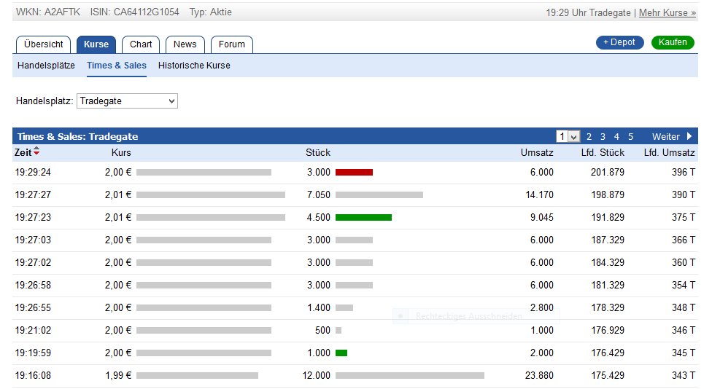Screen dimensions: 712x389
Task: Click the grey volume bar at 19:27:27
Action: (x=379, y=195)
